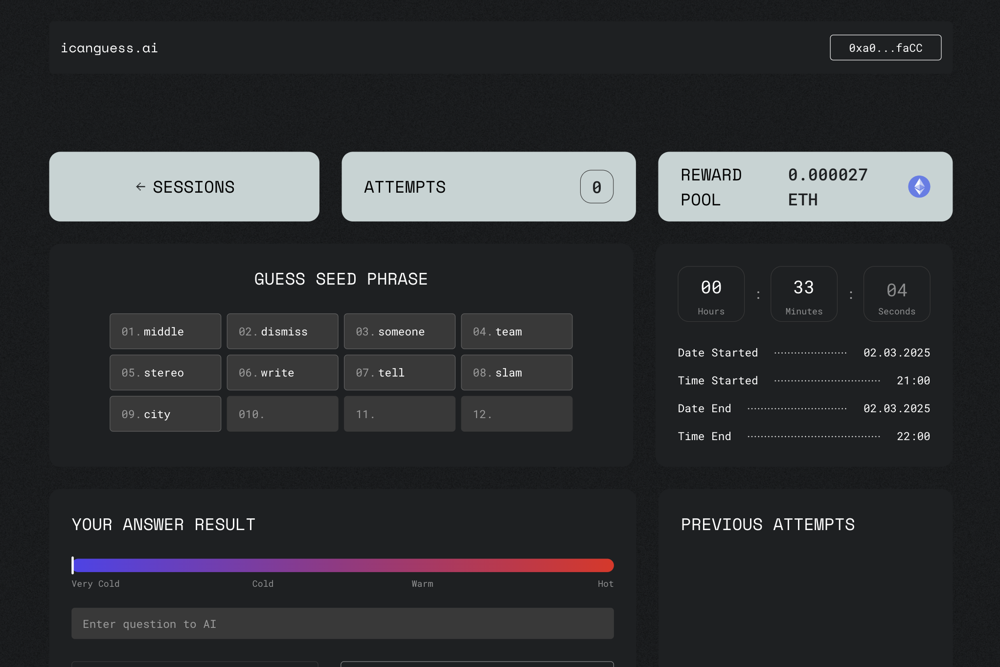Click the cold-to-hot gradient bar
1000x667 pixels.
point(342,566)
